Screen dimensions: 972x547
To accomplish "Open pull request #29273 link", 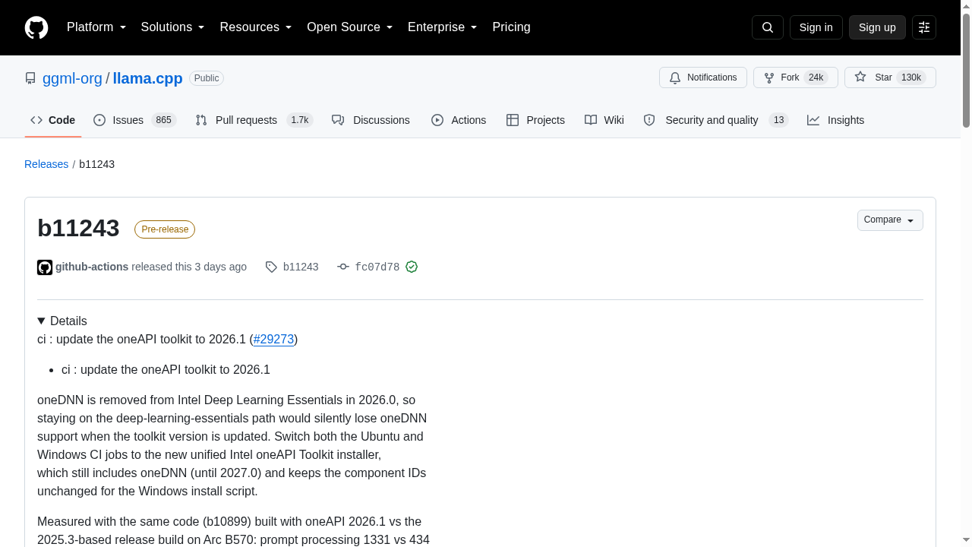I will tap(273, 340).
